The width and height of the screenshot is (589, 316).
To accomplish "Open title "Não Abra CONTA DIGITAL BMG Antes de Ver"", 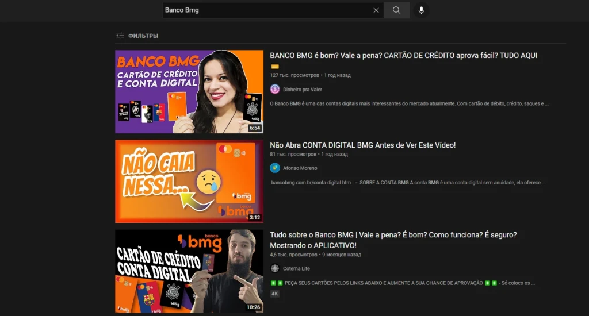I will tap(362, 145).
